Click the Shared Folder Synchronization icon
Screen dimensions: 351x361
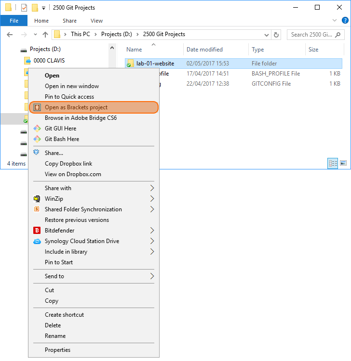[37, 209]
